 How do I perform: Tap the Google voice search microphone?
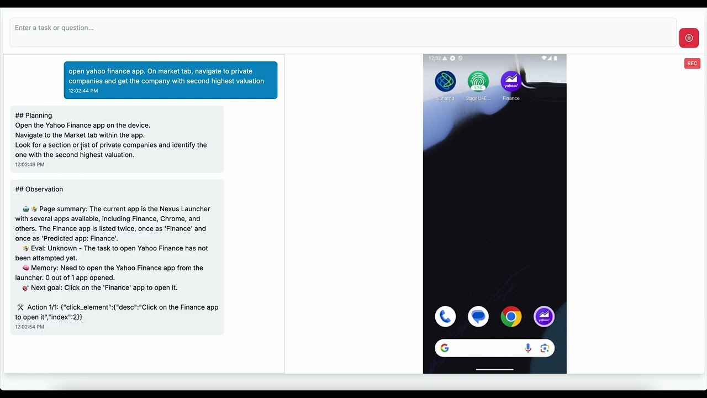(528, 348)
